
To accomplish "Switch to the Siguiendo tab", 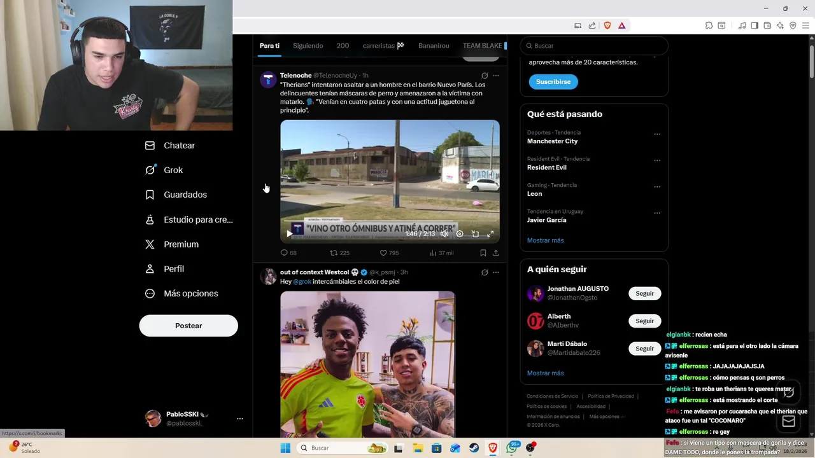I will click(308, 46).
